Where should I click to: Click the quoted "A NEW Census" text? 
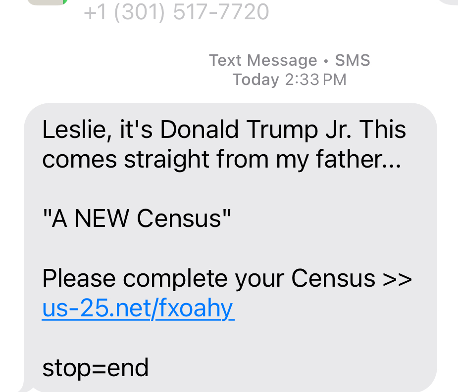(137, 218)
